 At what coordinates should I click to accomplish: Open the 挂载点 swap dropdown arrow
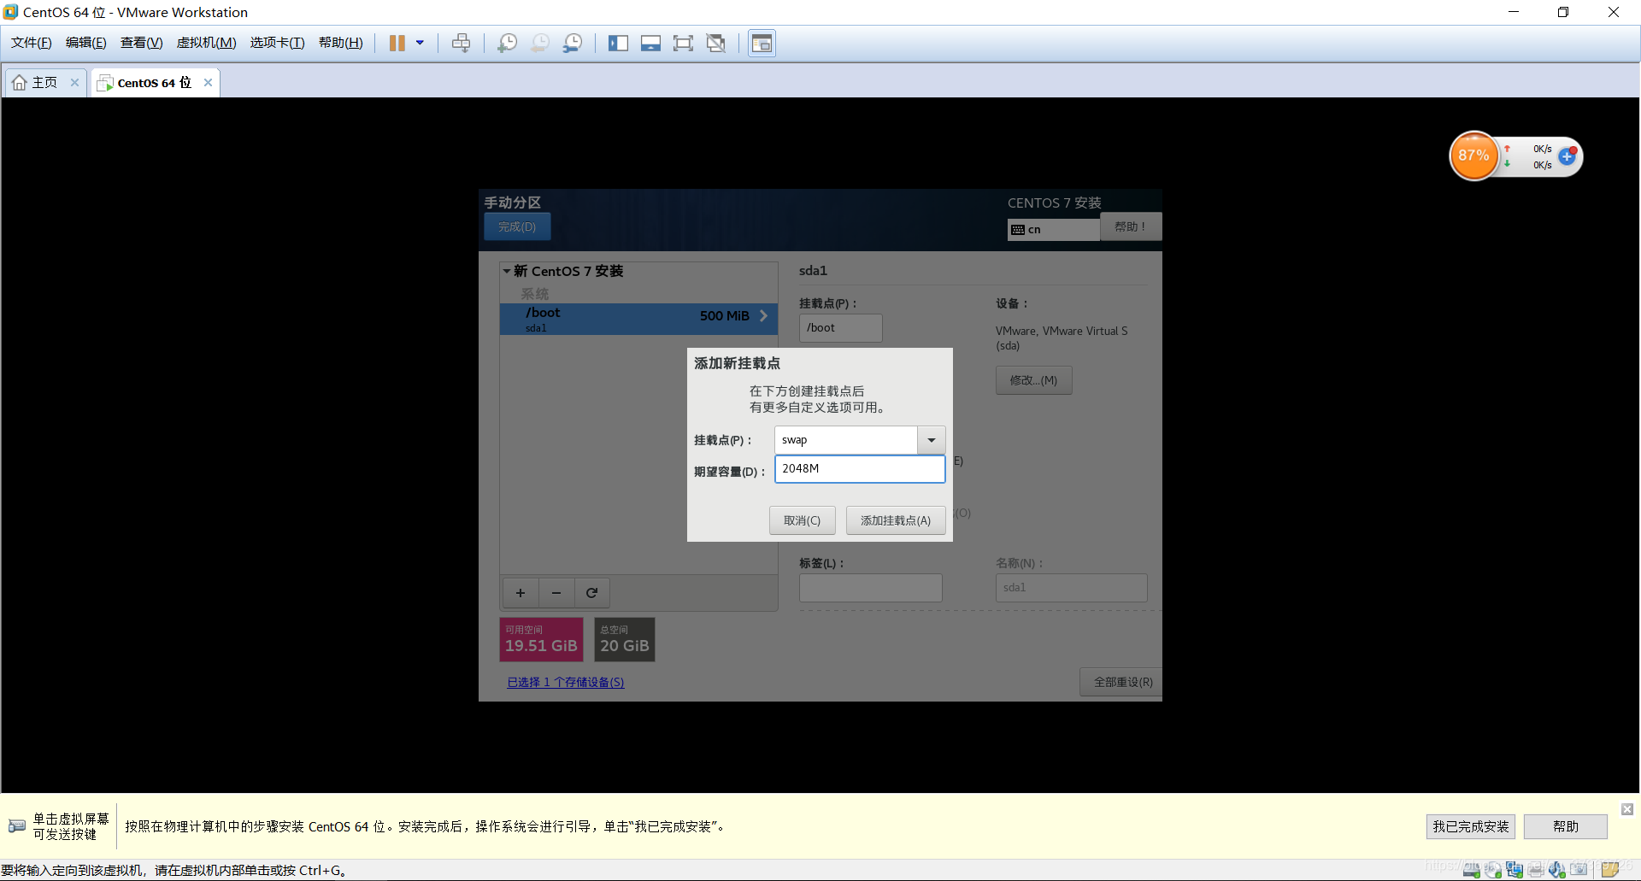932,440
